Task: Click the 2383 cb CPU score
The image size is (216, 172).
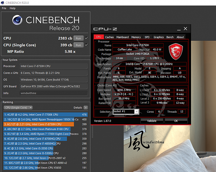Action: [x=65, y=38]
